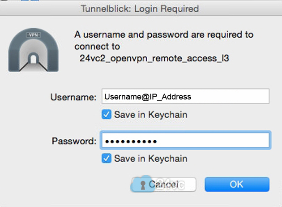Click the Password: field label
The height and width of the screenshot is (207, 282).
(x=74, y=141)
